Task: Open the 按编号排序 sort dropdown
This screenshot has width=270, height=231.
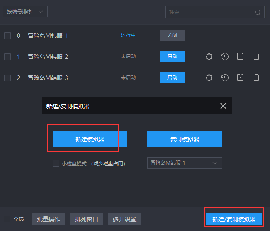Action: coord(25,12)
